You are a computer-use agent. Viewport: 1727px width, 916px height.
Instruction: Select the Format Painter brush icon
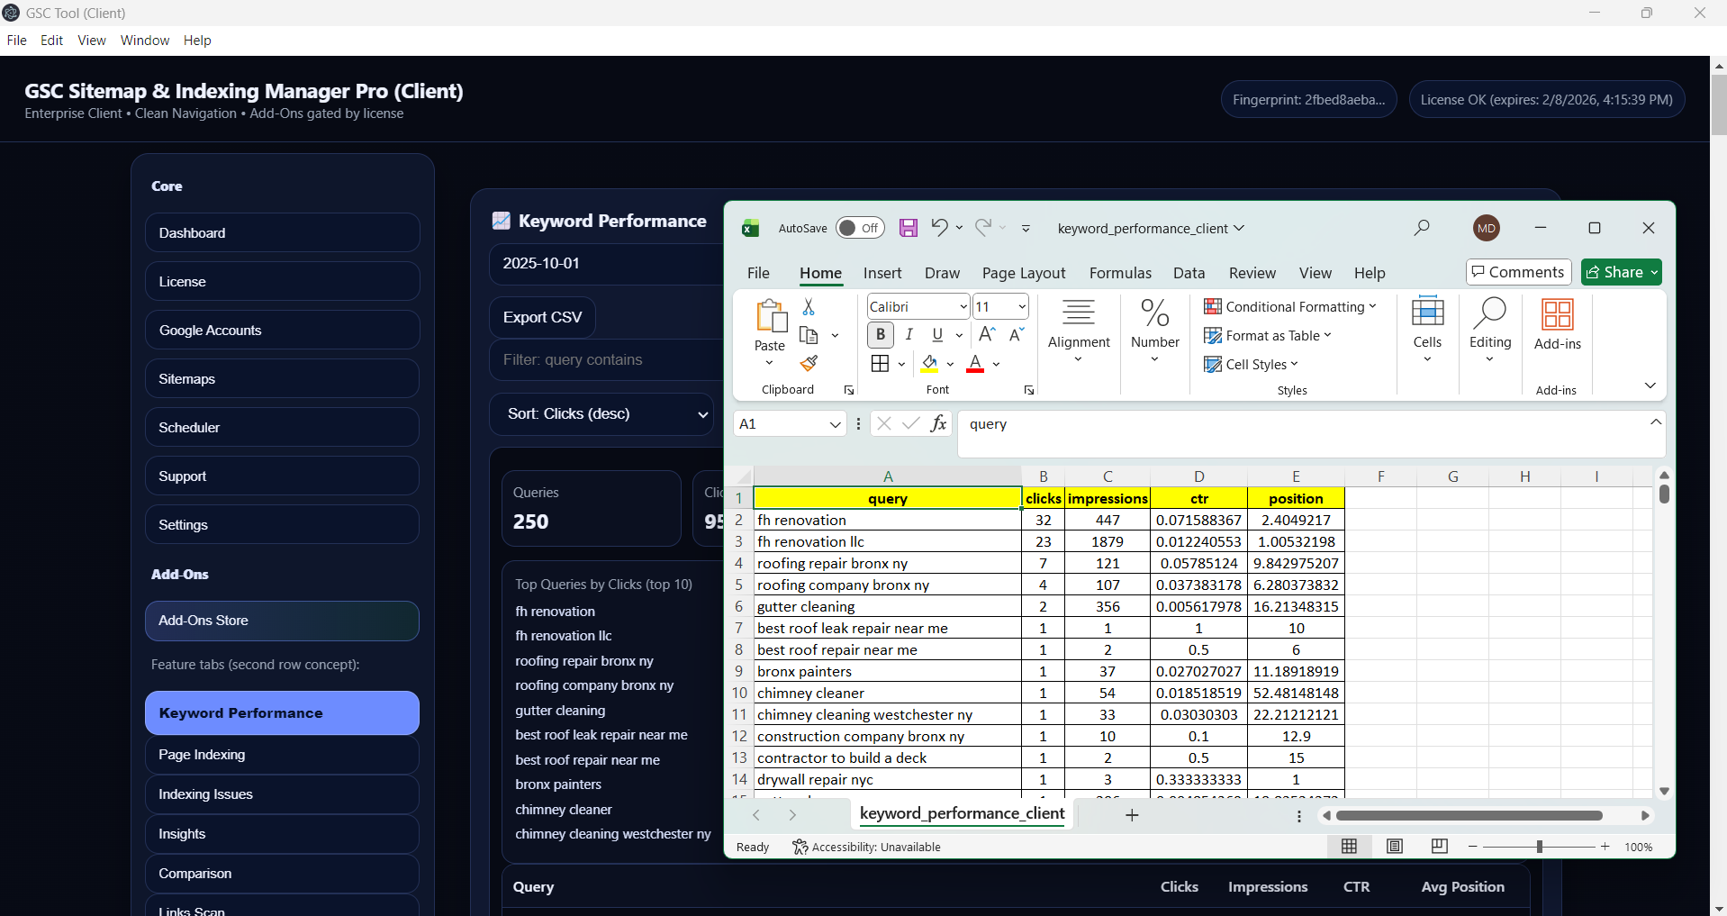tap(809, 363)
